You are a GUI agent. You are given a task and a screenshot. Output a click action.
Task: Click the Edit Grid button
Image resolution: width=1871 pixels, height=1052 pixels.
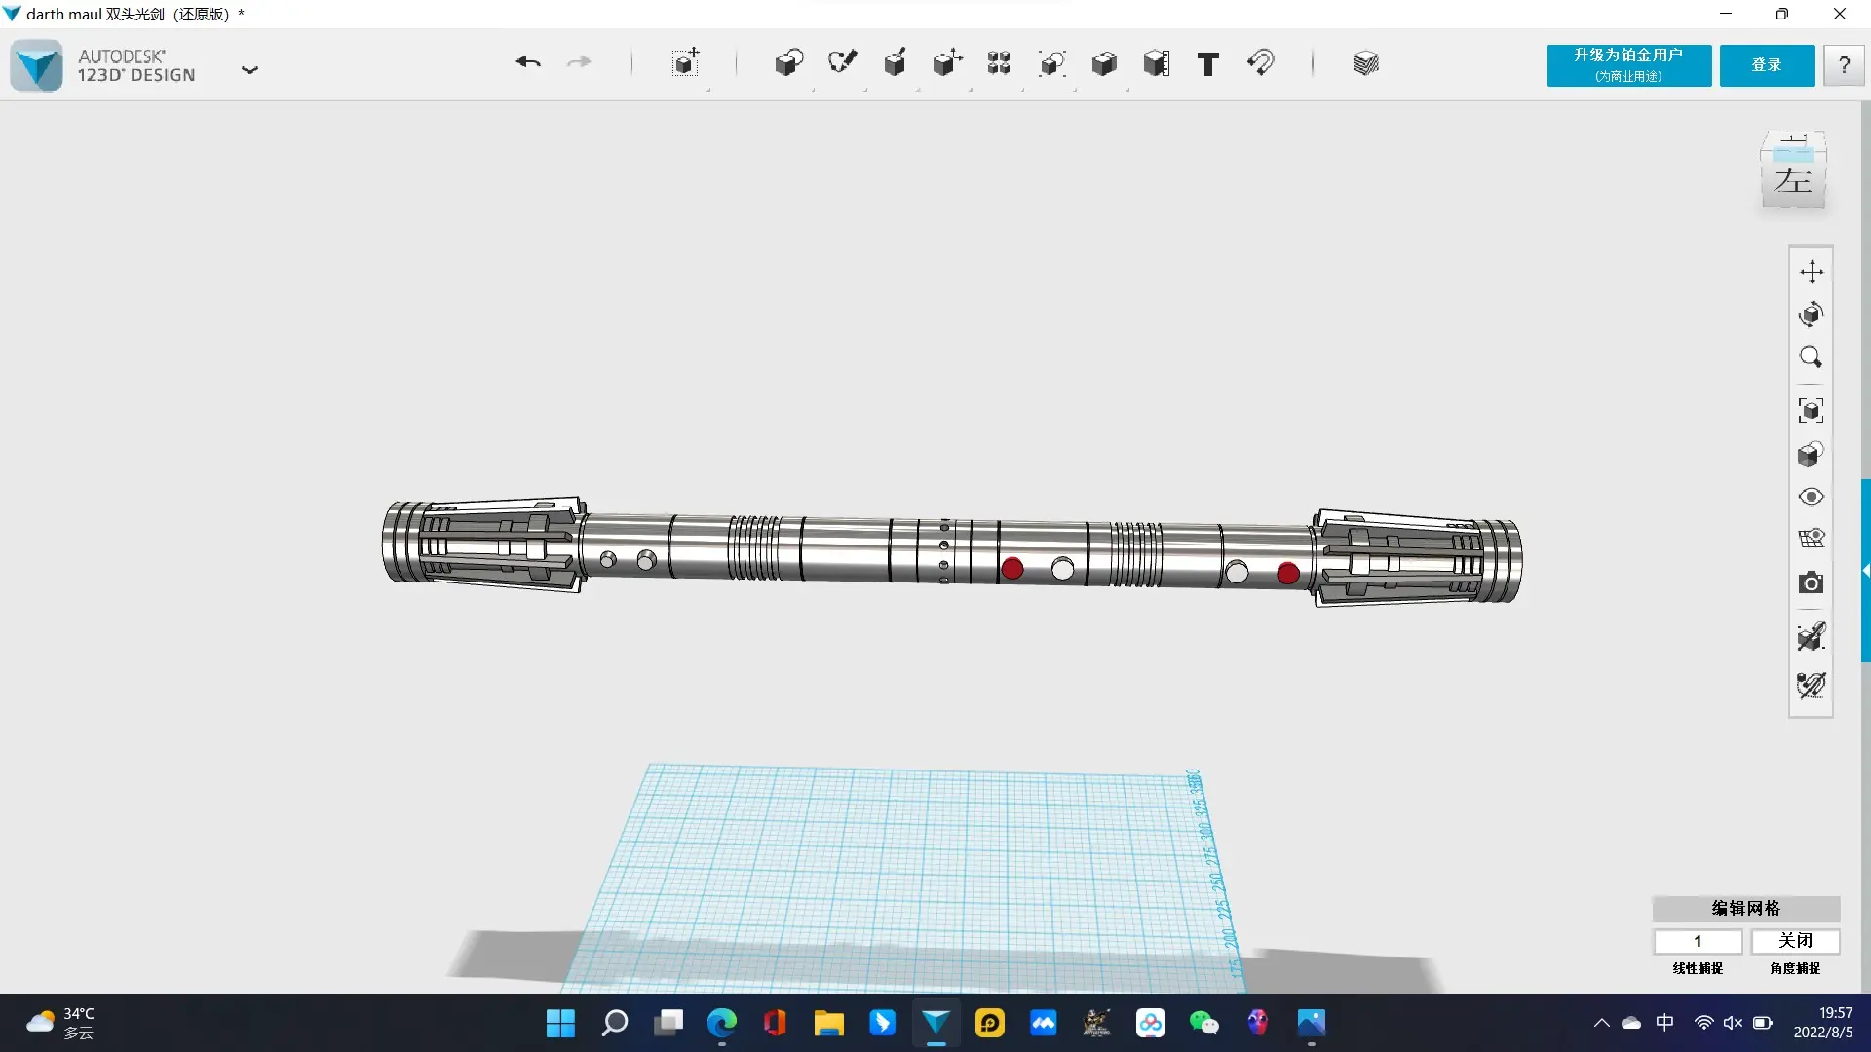point(1746,908)
